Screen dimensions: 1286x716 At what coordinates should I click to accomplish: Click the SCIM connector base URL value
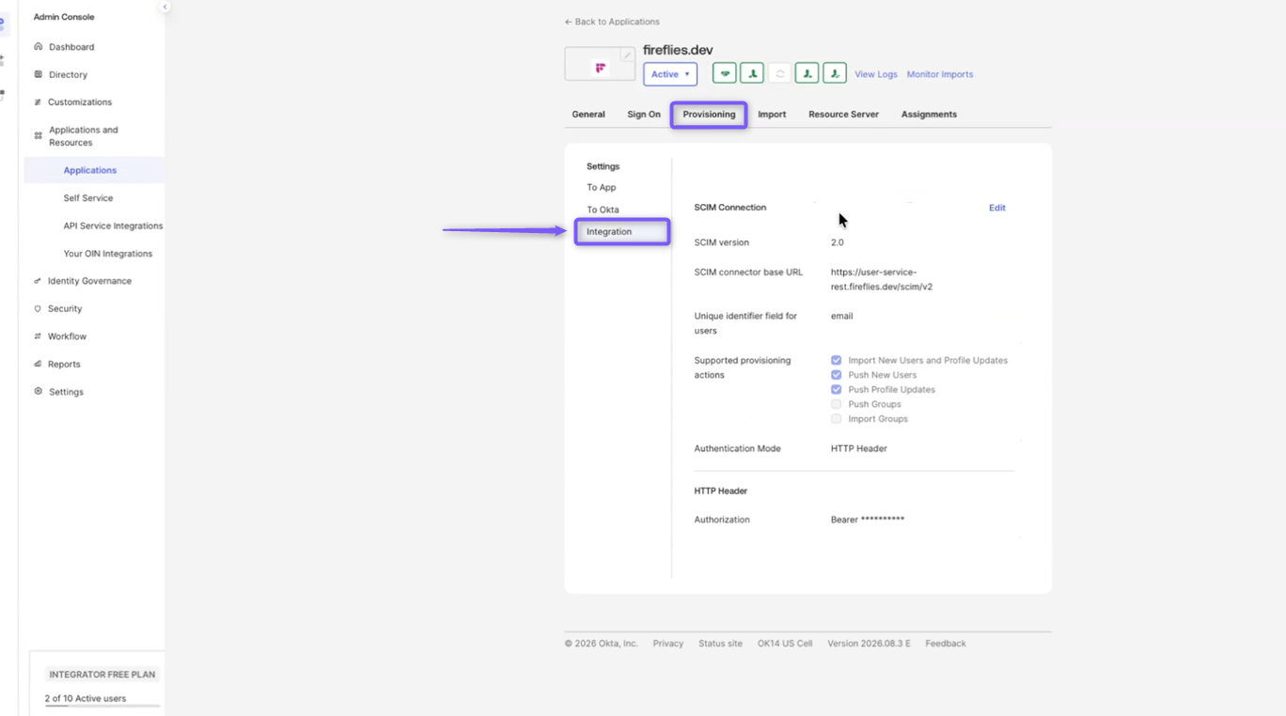point(882,279)
